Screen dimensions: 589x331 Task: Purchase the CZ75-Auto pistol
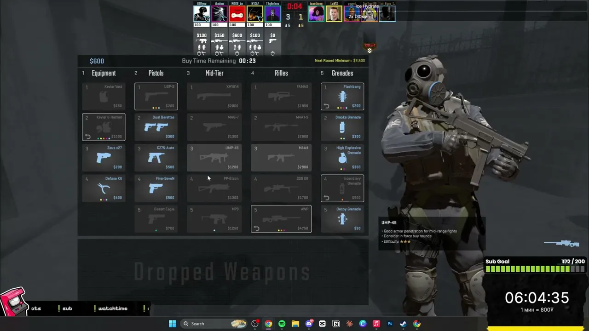pos(156,158)
